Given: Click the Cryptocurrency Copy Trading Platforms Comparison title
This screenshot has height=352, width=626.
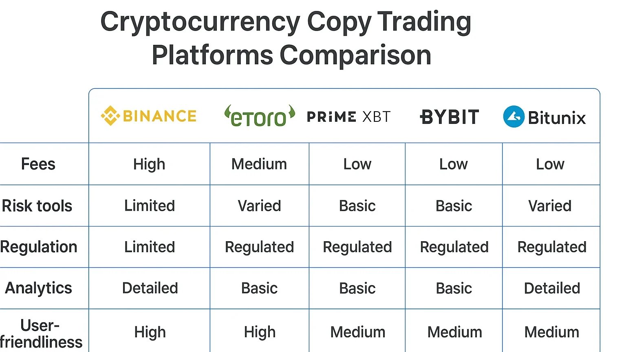Looking at the screenshot, I should click(286, 38).
